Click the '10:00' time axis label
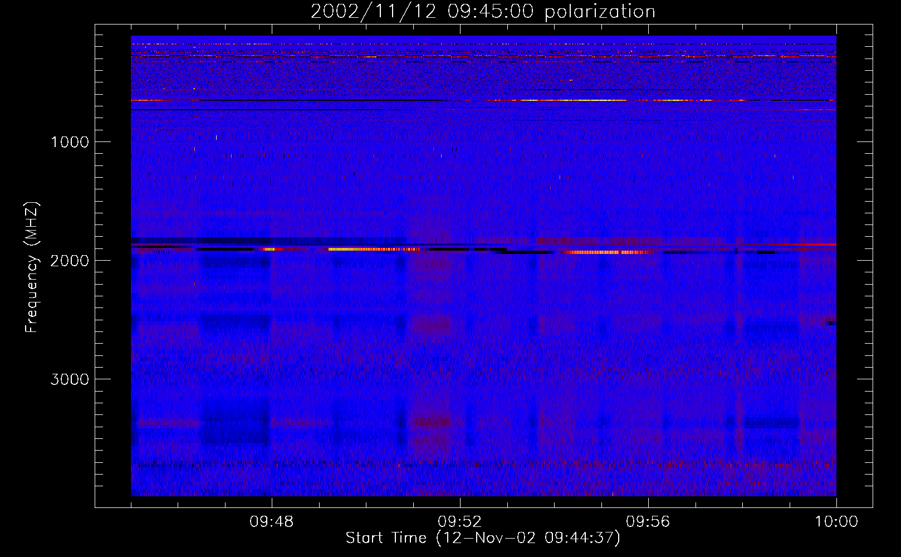Image resolution: width=901 pixels, height=557 pixels. [x=836, y=522]
